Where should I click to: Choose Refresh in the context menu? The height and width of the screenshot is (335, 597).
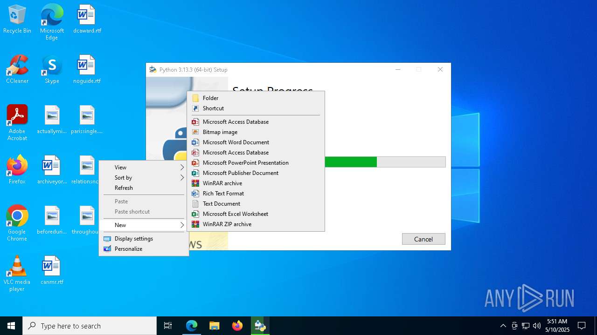tap(144, 188)
